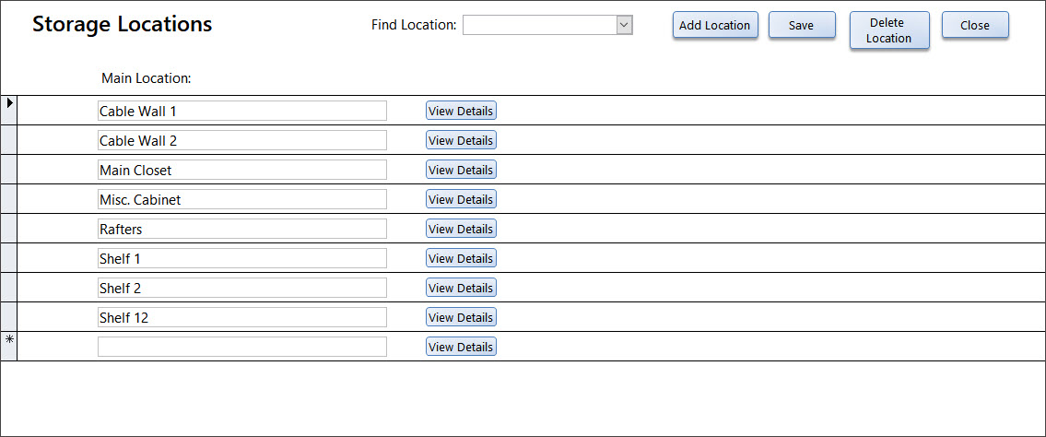Click the Add Location button

(715, 25)
